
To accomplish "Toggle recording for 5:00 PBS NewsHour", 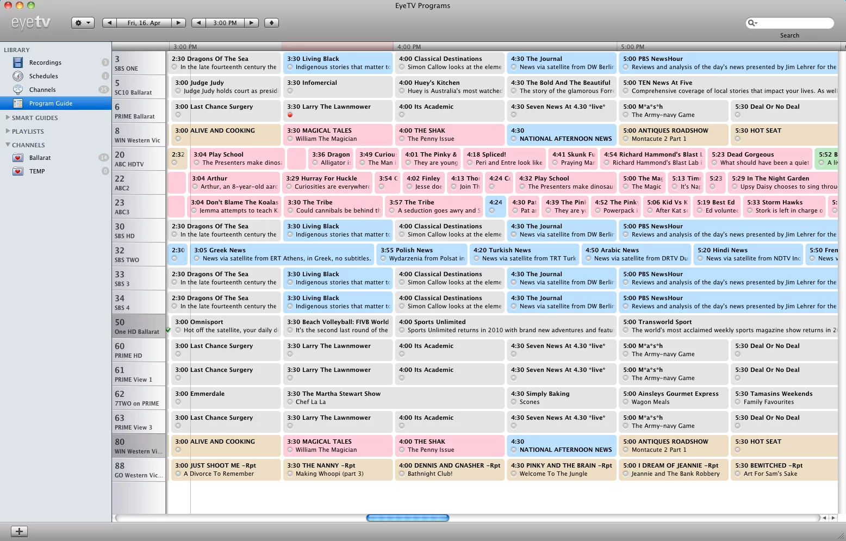I will (627, 67).
